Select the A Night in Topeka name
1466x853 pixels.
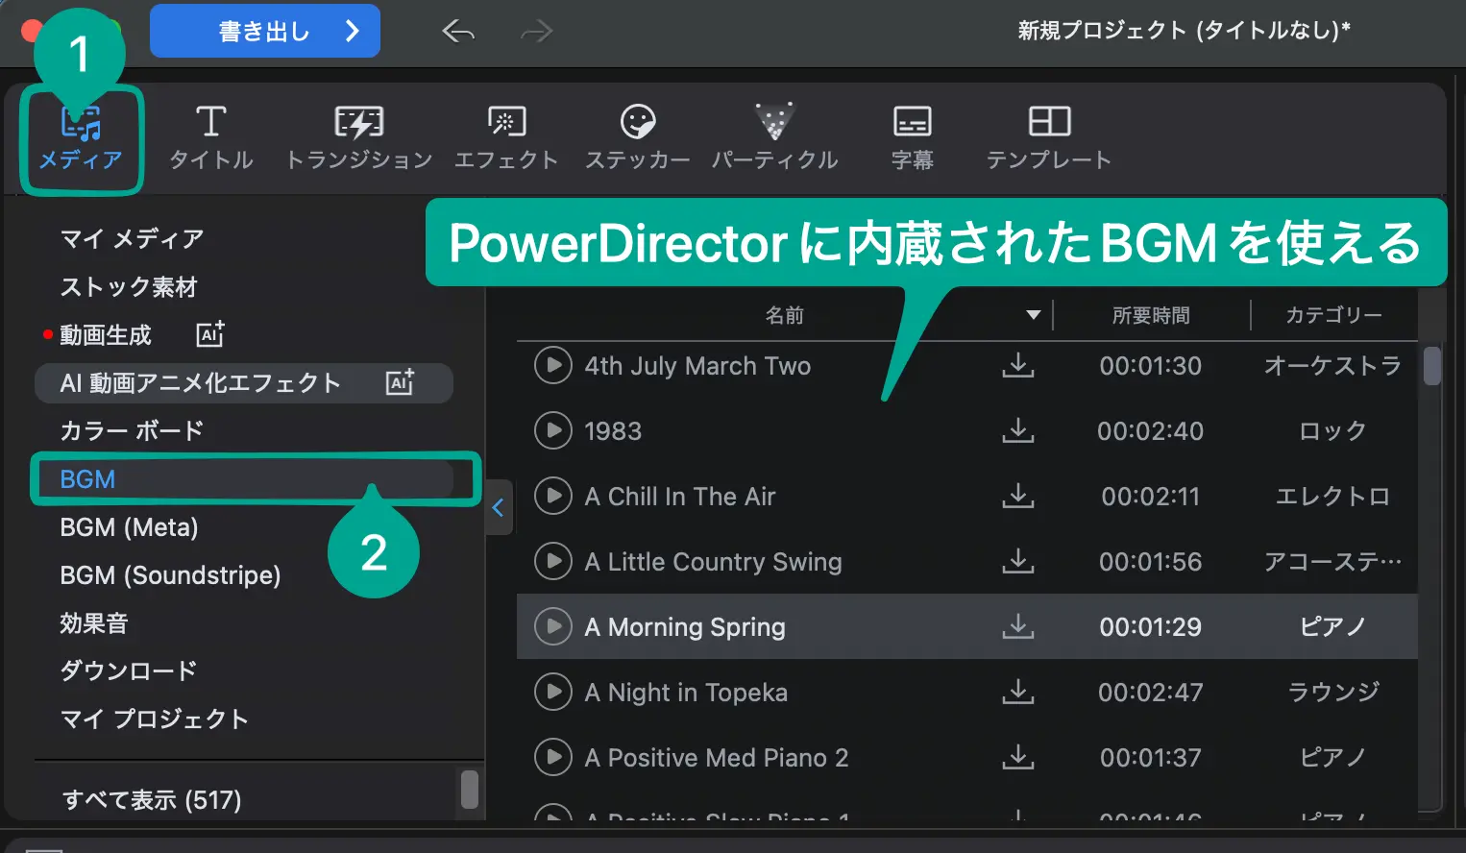[x=686, y=692]
